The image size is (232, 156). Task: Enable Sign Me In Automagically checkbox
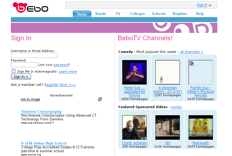pyautogui.click(x=14, y=71)
